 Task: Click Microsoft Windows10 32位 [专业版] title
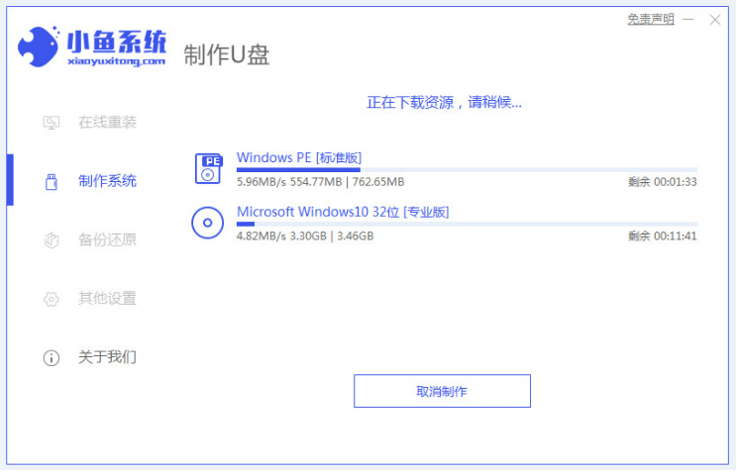(343, 212)
